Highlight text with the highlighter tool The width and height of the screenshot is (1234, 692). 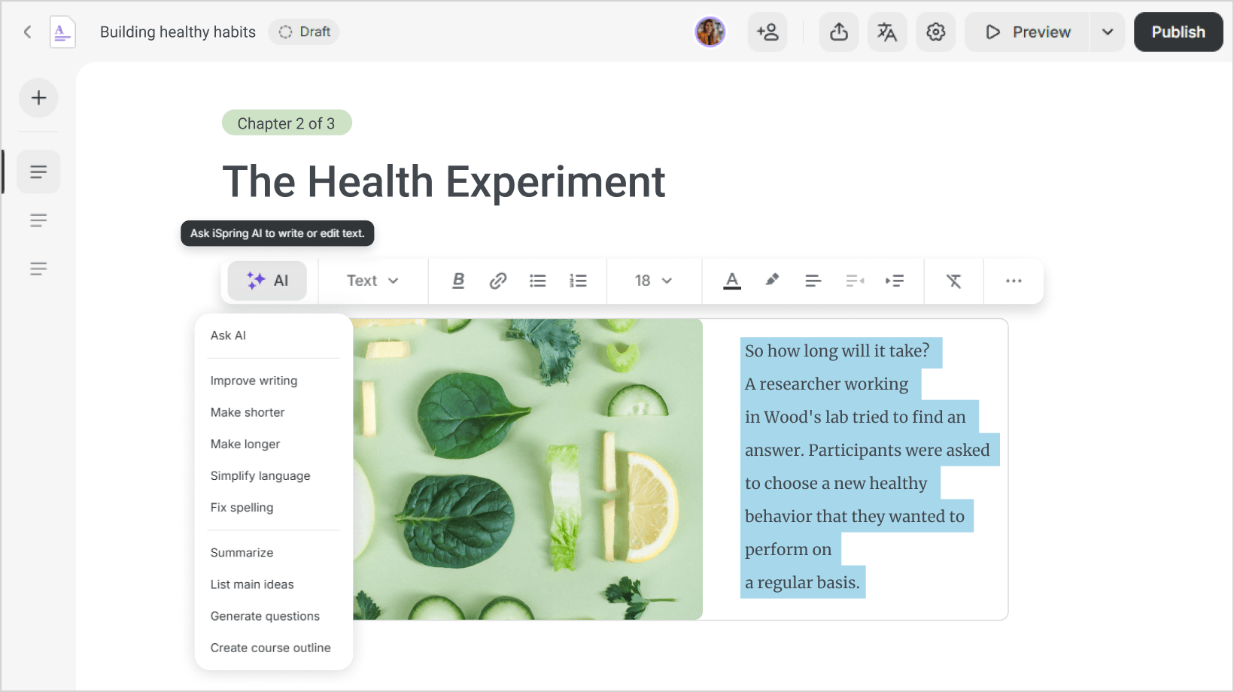772,280
